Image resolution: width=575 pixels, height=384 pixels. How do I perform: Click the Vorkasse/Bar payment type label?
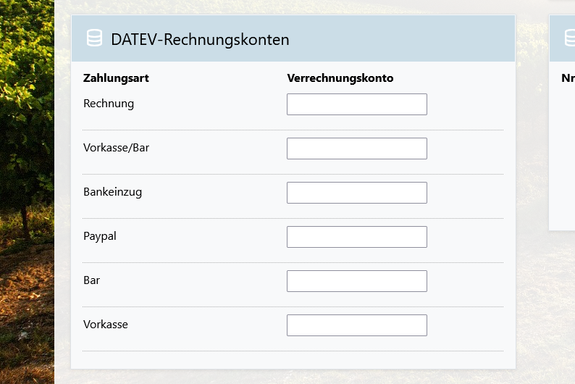[x=116, y=148]
